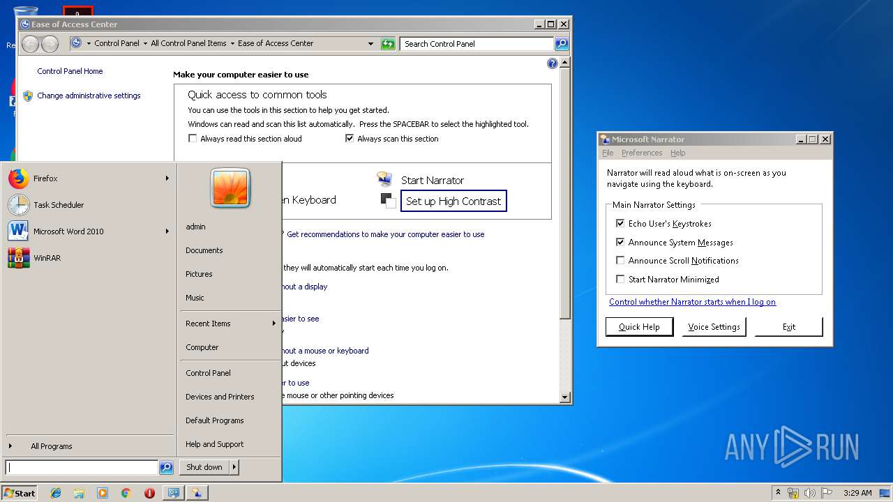Enable Start Narrator Minimized checkbox
This screenshot has width=893, height=502.
620,280
